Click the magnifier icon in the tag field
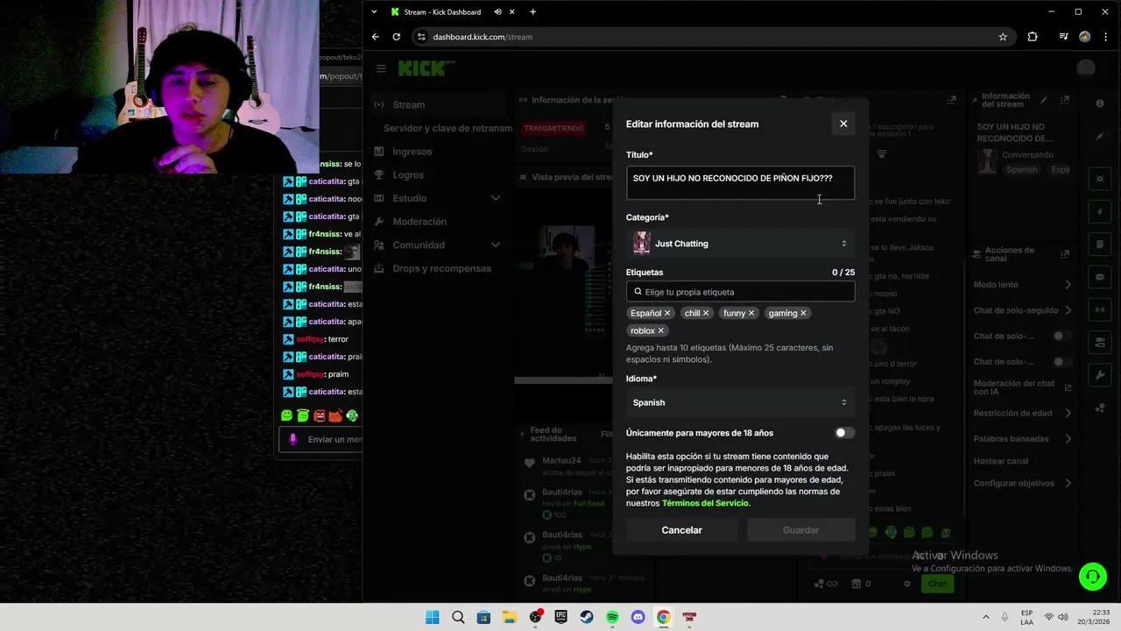This screenshot has height=631, width=1121. point(638,292)
